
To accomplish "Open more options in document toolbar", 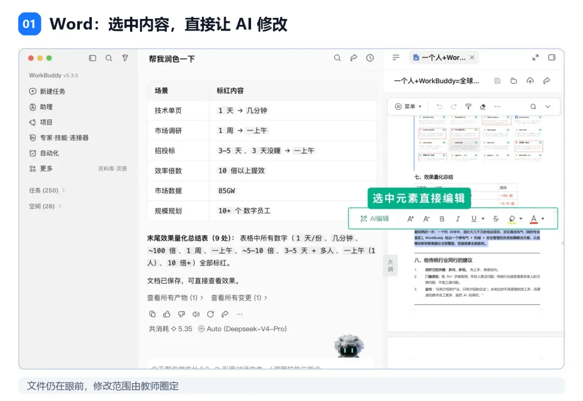I will pyautogui.click(x=498, y=107).
